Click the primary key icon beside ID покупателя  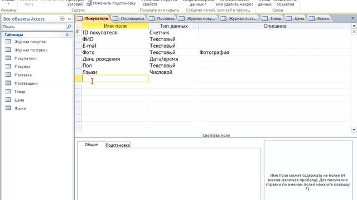point(78,32)
